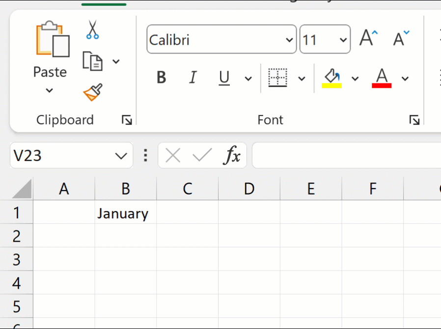Confirm entry with the checkmark button
This screenshot has height=329, width=441.
[202, 155]
